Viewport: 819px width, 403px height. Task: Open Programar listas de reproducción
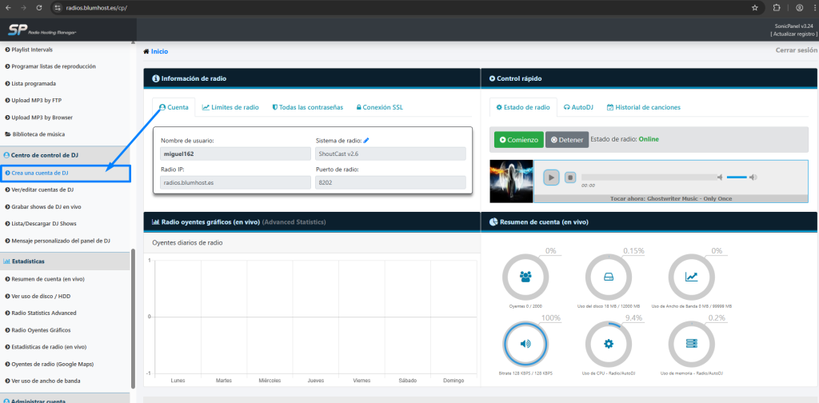[54, 66]
